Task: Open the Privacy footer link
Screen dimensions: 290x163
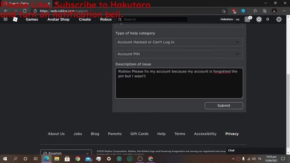Action: [232, 134]
